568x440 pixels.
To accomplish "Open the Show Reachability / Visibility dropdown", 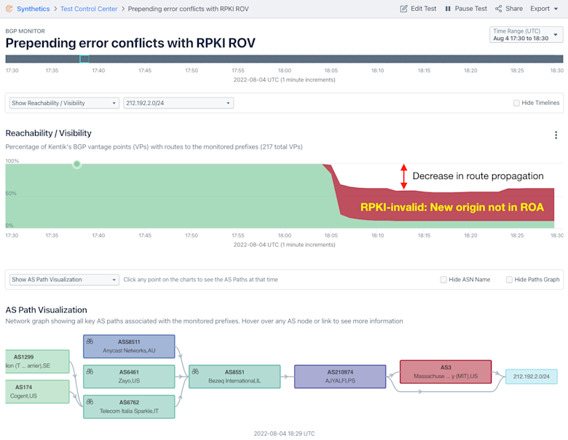I will tap(64, 103).
